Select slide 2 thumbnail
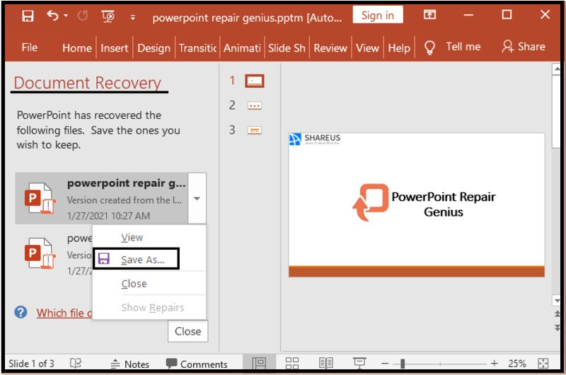Image resolution: width=566 pixels, height=375 pixels. (255, 105)
